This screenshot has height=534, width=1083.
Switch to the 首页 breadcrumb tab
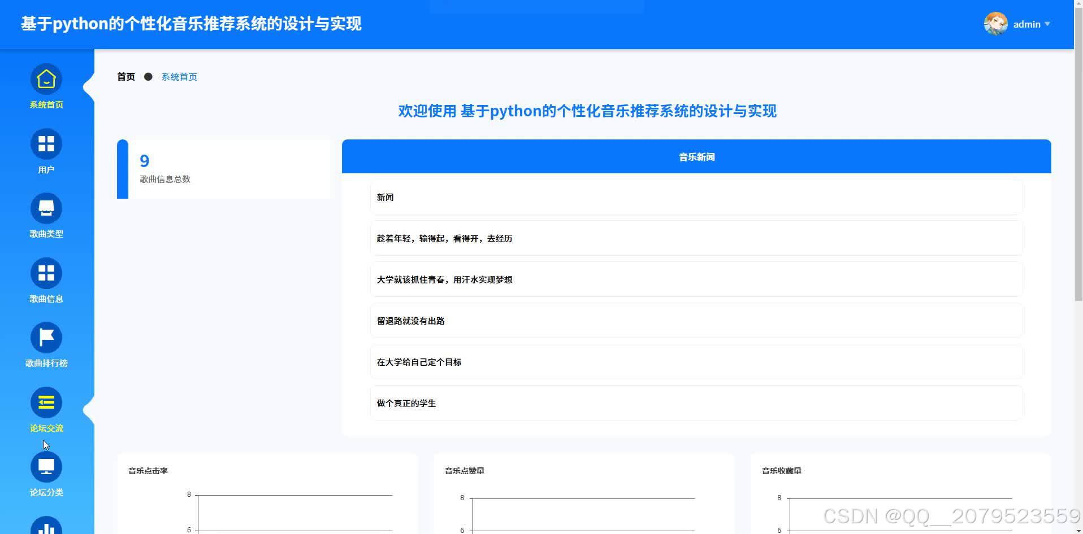(125, 76)
